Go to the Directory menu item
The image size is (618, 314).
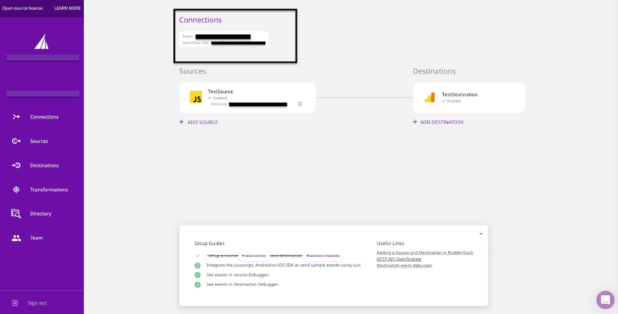(x=41, y=214)
